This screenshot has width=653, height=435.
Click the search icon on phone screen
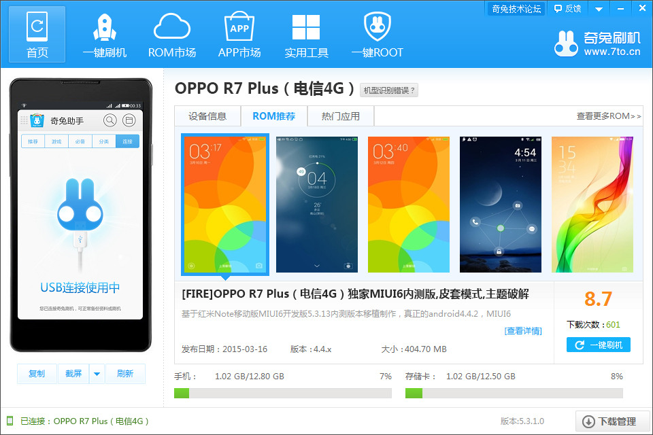point(110,120)
